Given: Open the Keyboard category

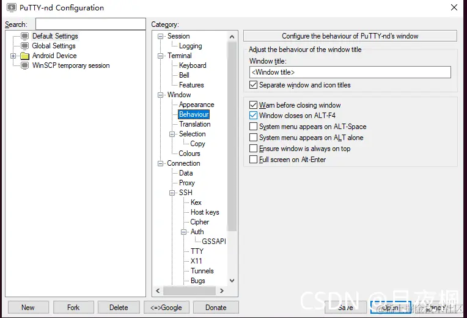Looking at the screenshot, I should pos(193,65).
